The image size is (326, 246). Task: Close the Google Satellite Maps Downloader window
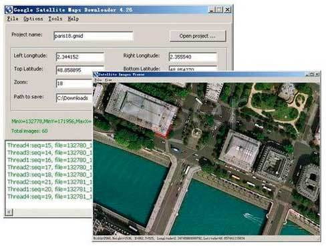tap(227, 10)
